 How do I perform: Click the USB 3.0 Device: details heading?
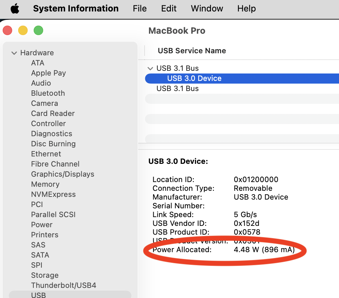178,161
